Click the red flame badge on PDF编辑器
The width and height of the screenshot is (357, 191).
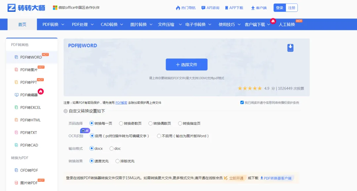[x=41, y=92]
